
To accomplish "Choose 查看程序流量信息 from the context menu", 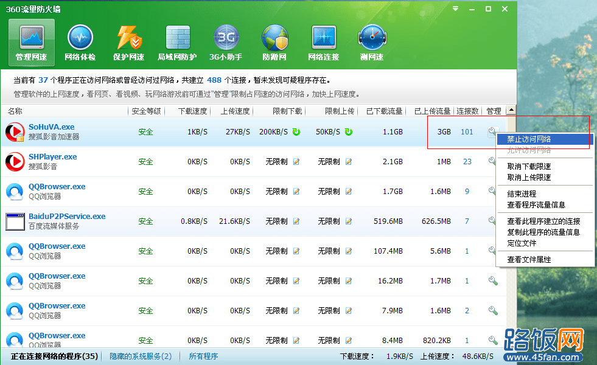I will point(536,205).
